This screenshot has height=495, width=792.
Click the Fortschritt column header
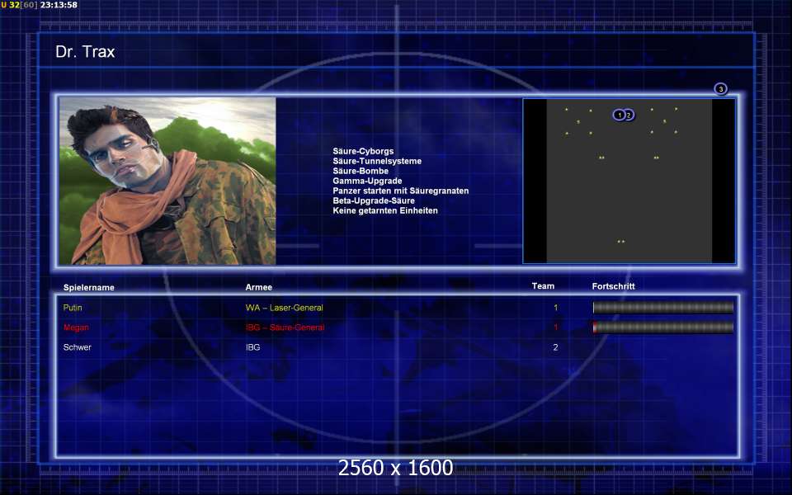(x=613, y=286)
